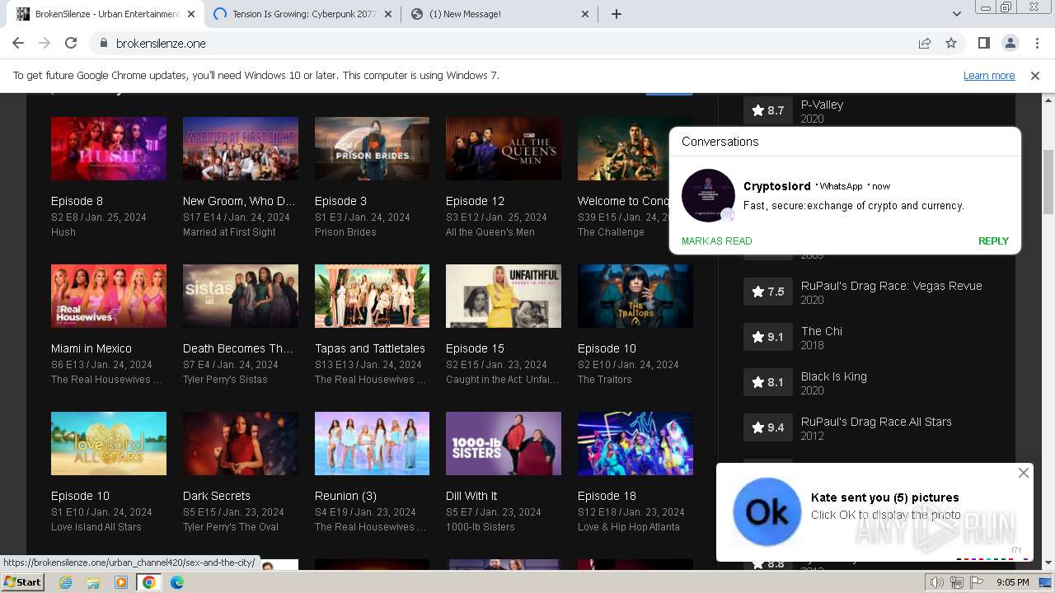
Task: Open RuPaul's Drag Race: Vegas Revue
Action: (x=892, y=286)
